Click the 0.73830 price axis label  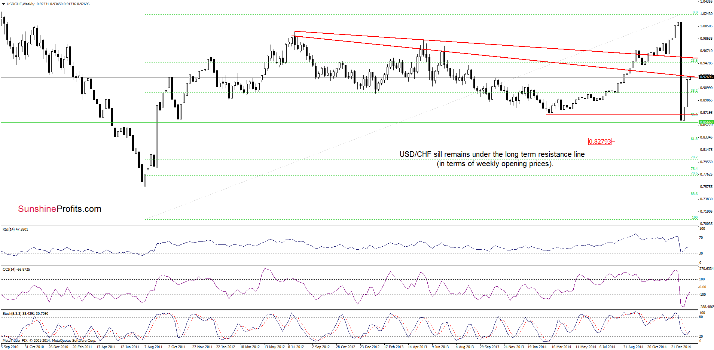click(x=707, y=199)
